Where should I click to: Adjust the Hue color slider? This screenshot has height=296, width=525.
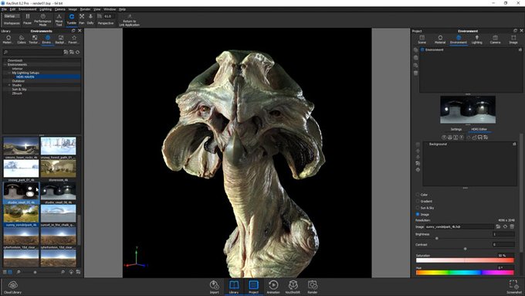[x=465, y=273]
